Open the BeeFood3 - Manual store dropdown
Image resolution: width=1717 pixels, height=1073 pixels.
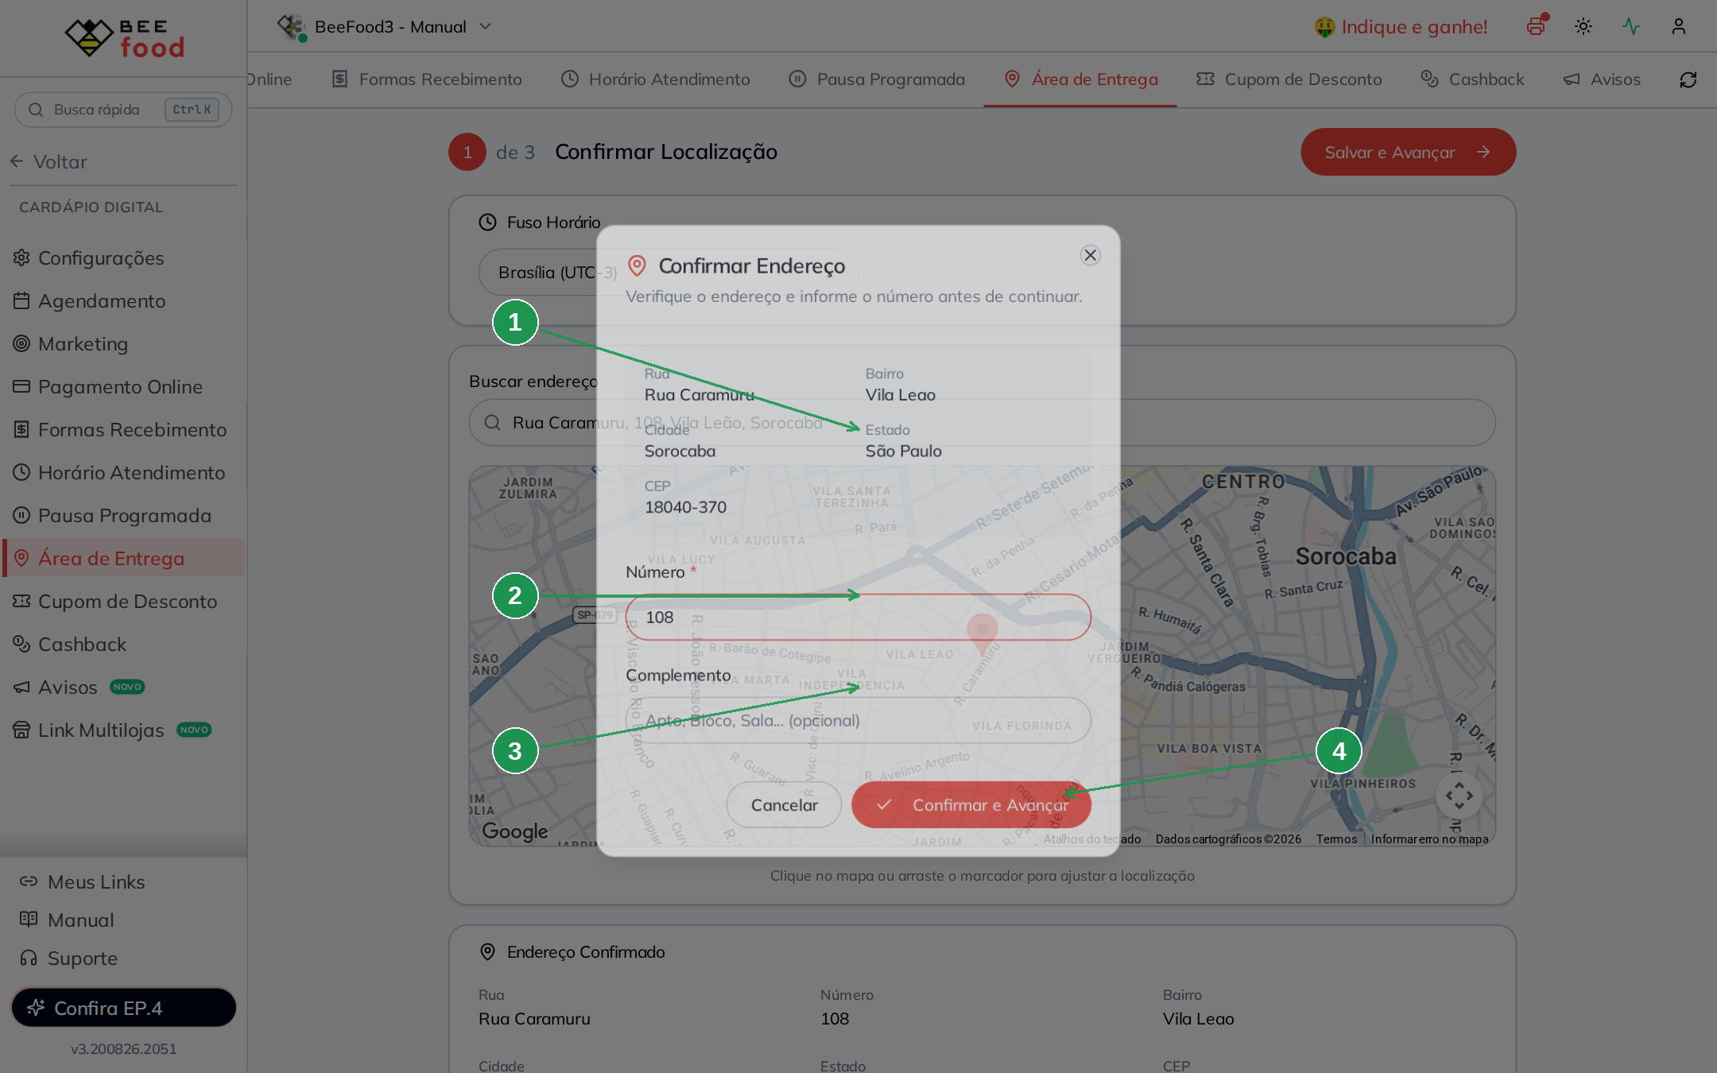click(385, 26)
